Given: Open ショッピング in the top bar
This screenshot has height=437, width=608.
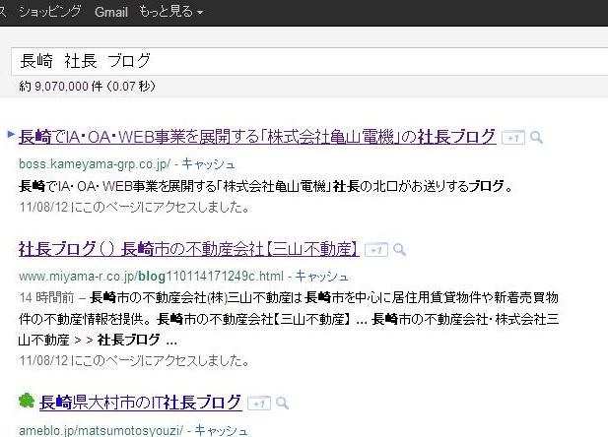Looking at the screenshot, I should tap(51, 12).
